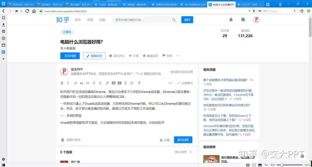Open the notifications bell
Viewport: 312px width, 167px height.
click(x=231, y=19)
